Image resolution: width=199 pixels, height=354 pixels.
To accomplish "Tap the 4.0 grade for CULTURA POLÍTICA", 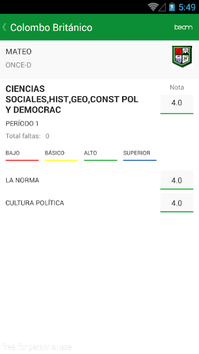I will 177,203.
